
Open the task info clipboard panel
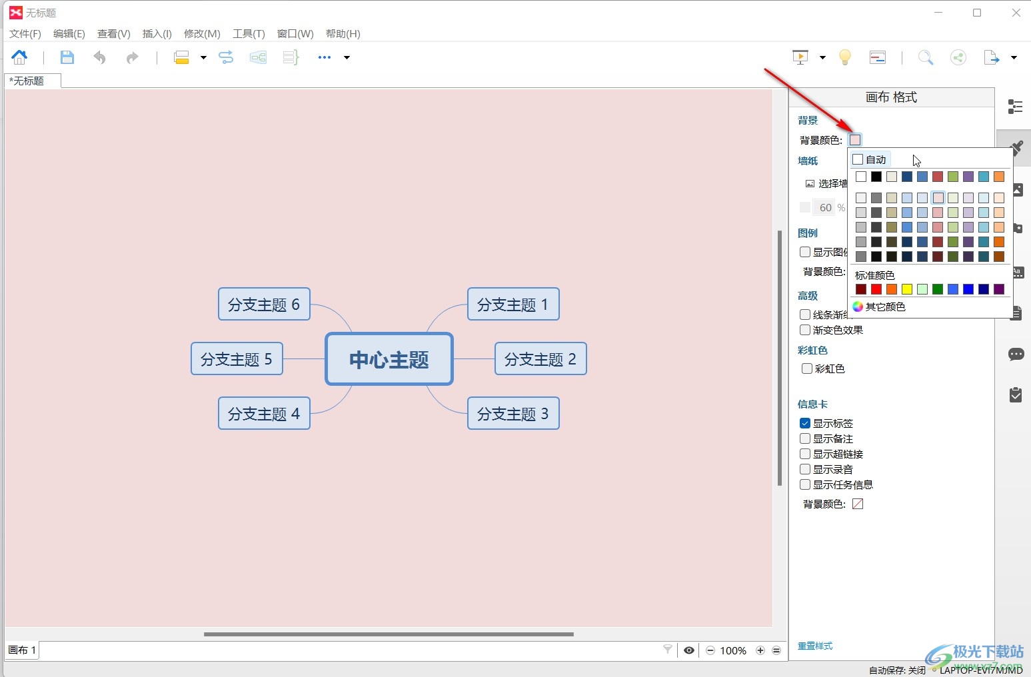pos(1016,395)
